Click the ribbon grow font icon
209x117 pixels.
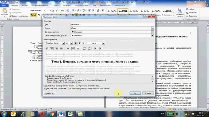click(53, 10)
